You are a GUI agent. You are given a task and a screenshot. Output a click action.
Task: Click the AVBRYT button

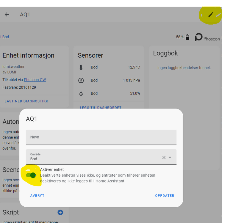pos(37,196)
